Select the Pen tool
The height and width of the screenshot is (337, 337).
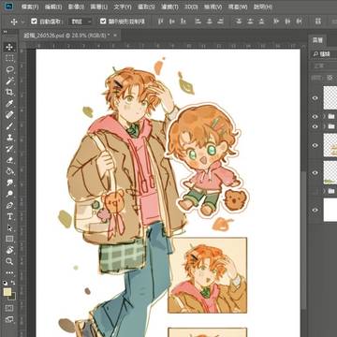pyautogui.click(x=9, y=205)
